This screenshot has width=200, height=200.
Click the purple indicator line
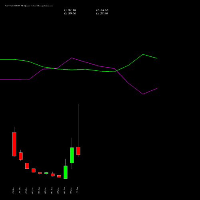click(x=85, y=62)
